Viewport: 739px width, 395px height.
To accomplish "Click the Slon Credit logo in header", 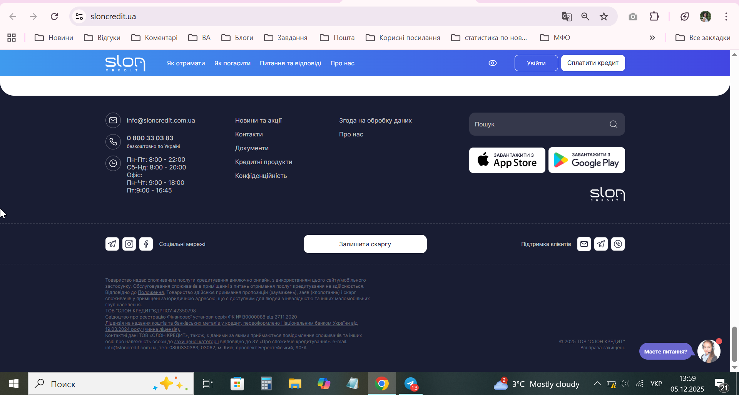I will 125,63.
